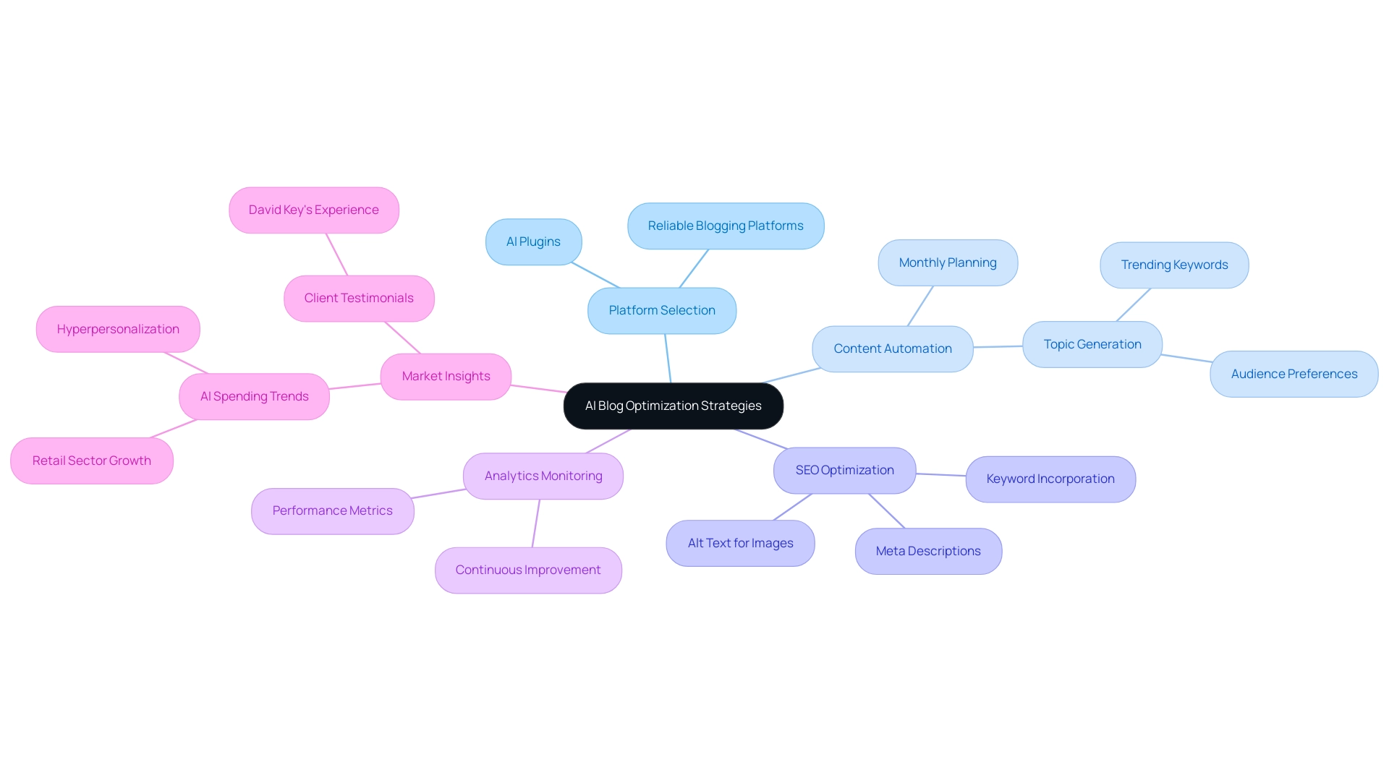Expand the Continuous Improvement branch

pos(529,570)
